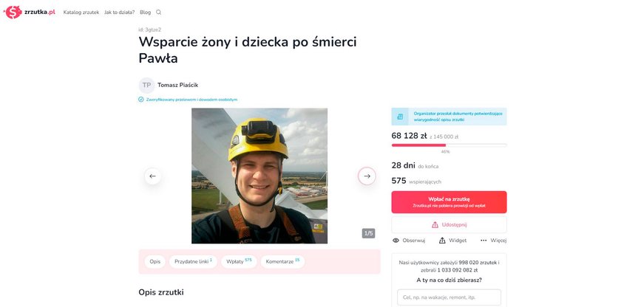621x307 pixels.
Task: Show next photo with right arrow
Action: click(367, 176)
